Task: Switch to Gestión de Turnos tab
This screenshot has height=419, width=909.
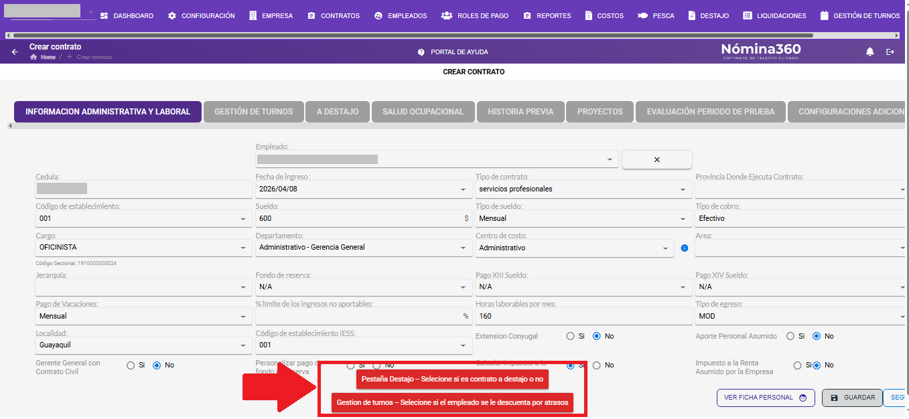Action: click(253, 112)
